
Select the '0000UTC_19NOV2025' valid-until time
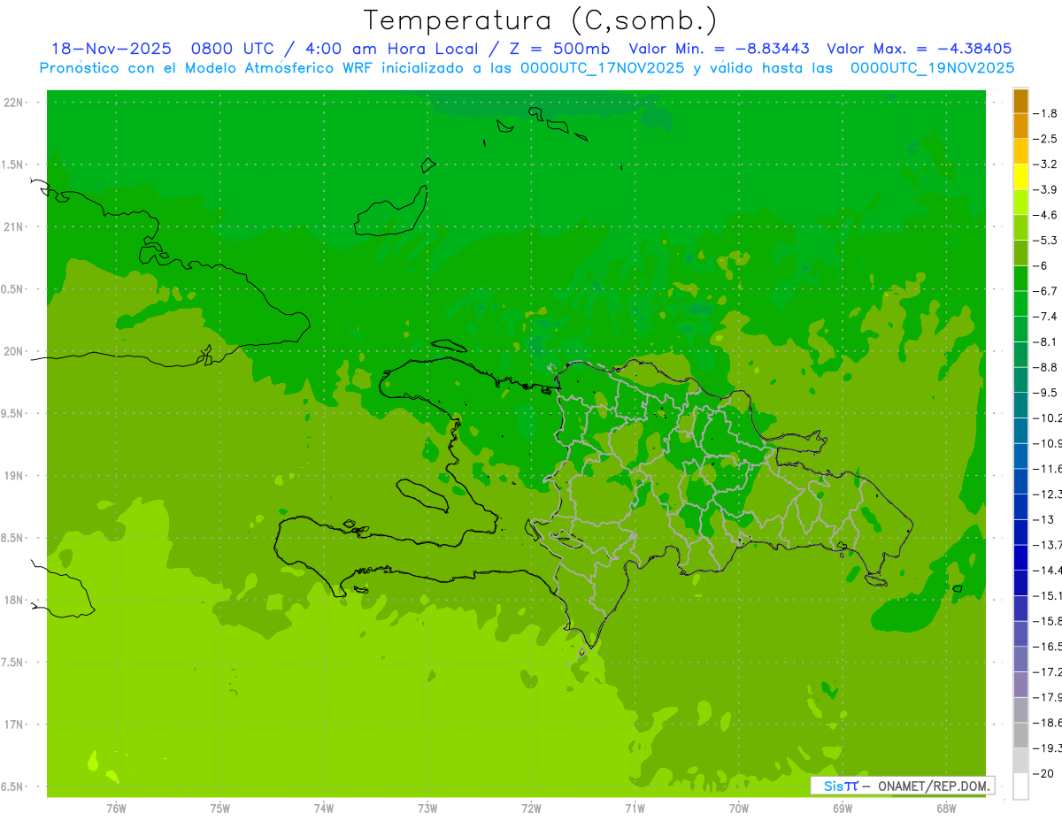point(932,67)
